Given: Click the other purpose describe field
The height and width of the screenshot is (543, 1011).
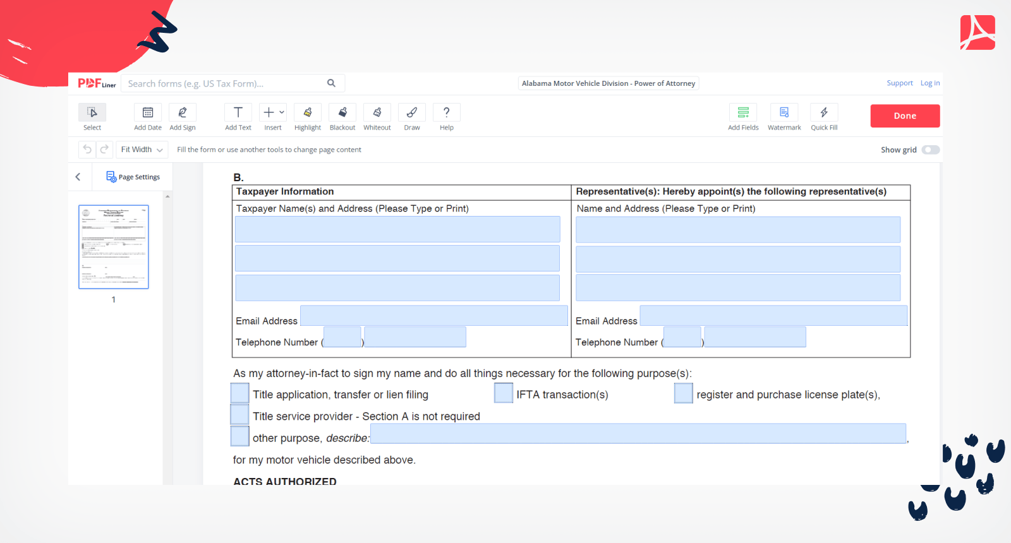Looking at the screenshot, I should point(638,434).
